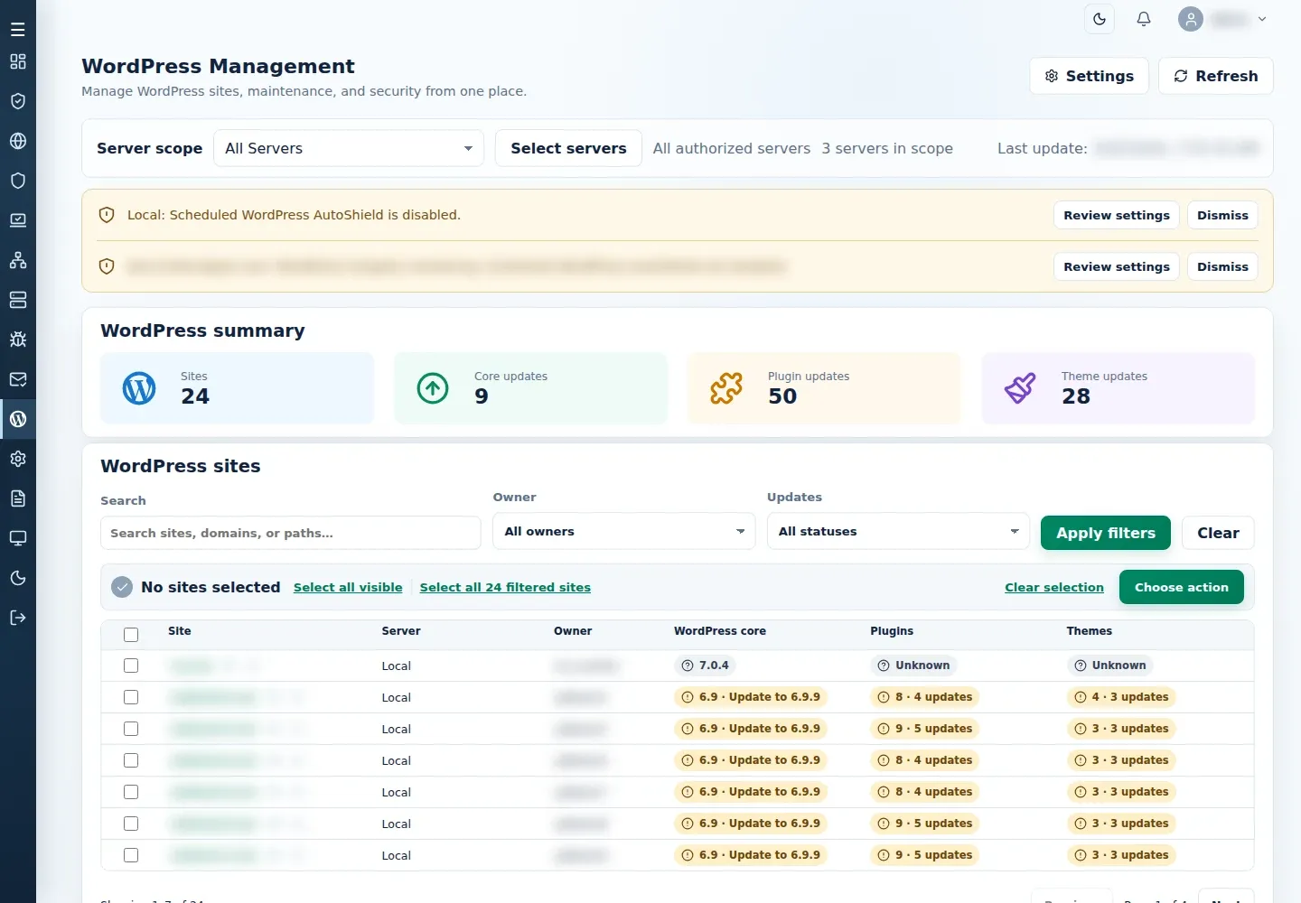1301x903 pixels.
Task: Click the plain shield icon in sidebar
Action: (18, 181)
